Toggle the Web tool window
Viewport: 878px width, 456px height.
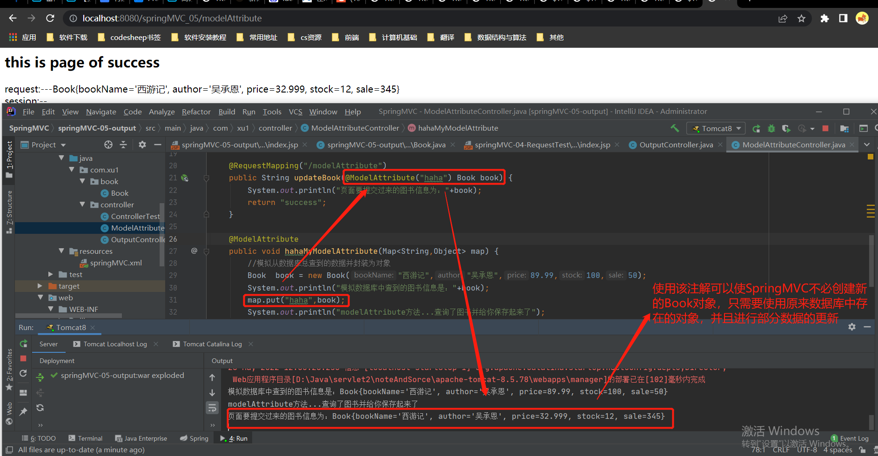tap(9, 414)
